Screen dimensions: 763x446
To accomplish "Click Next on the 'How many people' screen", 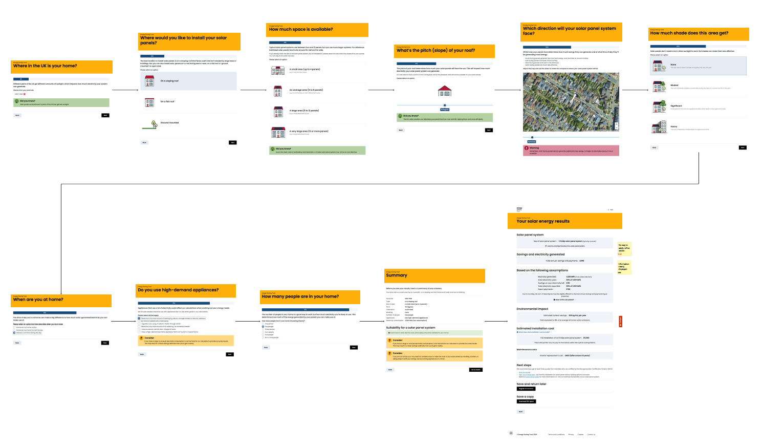I will 354,348.
